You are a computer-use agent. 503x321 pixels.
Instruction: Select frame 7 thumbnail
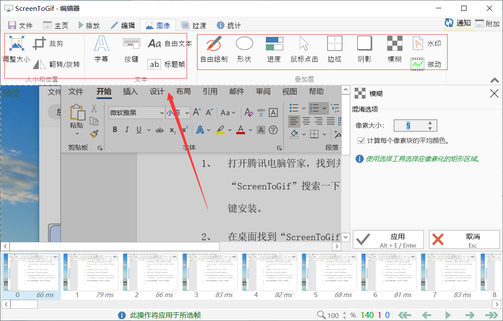tap(449, 276)
